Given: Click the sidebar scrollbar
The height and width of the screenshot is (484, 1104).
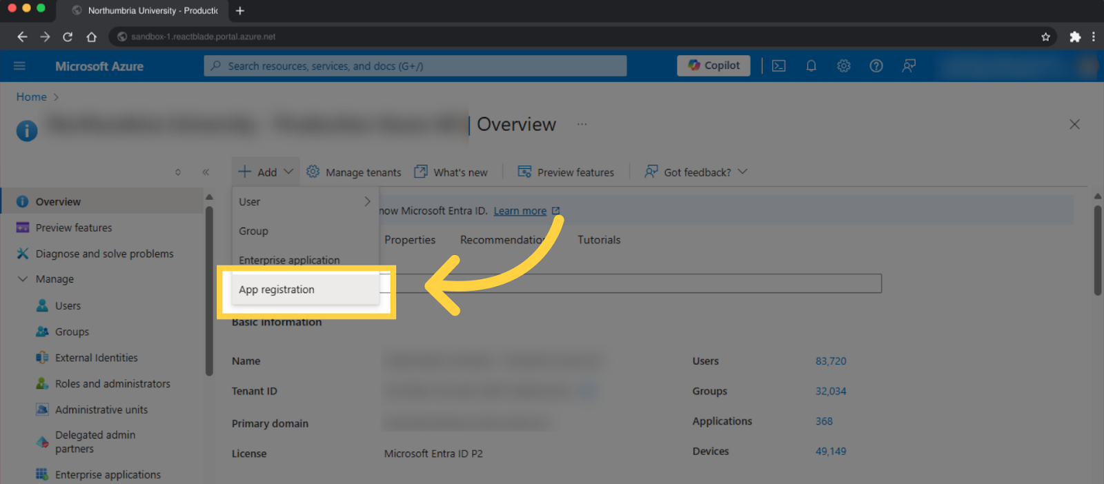Looking at the screenshot, I should tap(209, 290).
